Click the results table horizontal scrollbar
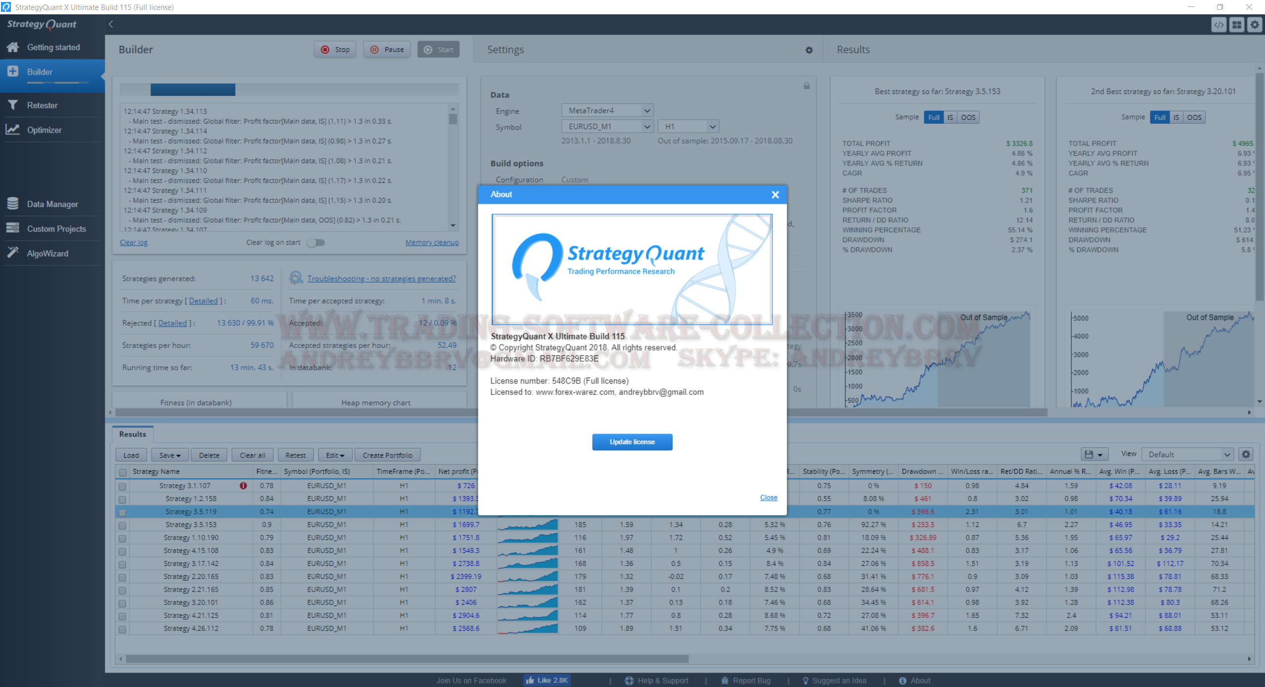 [x=407, y=659]
